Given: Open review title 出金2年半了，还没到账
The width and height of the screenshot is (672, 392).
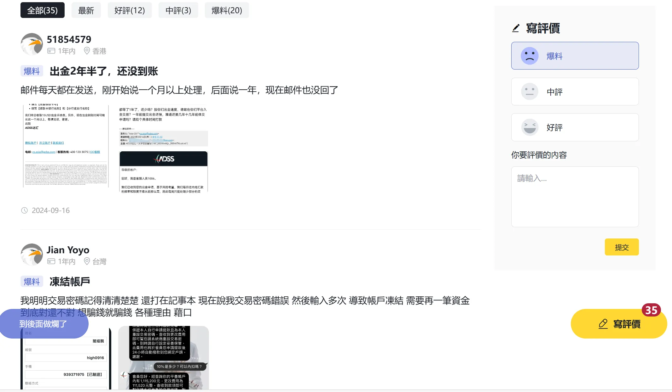Looking at the screenshot, I should pos(104,71).
